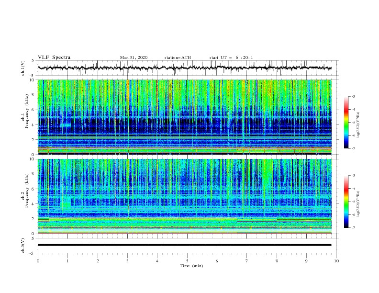
Task: Click the ch.2 spectrogram plot
Action: (185, 196)
